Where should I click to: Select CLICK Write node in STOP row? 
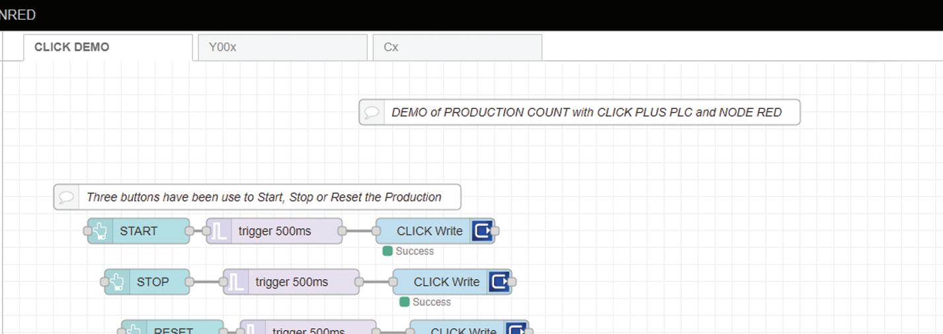pos(452,282)
